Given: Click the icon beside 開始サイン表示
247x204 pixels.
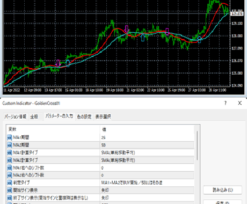Looking at the screenshot, I should 10,190.
